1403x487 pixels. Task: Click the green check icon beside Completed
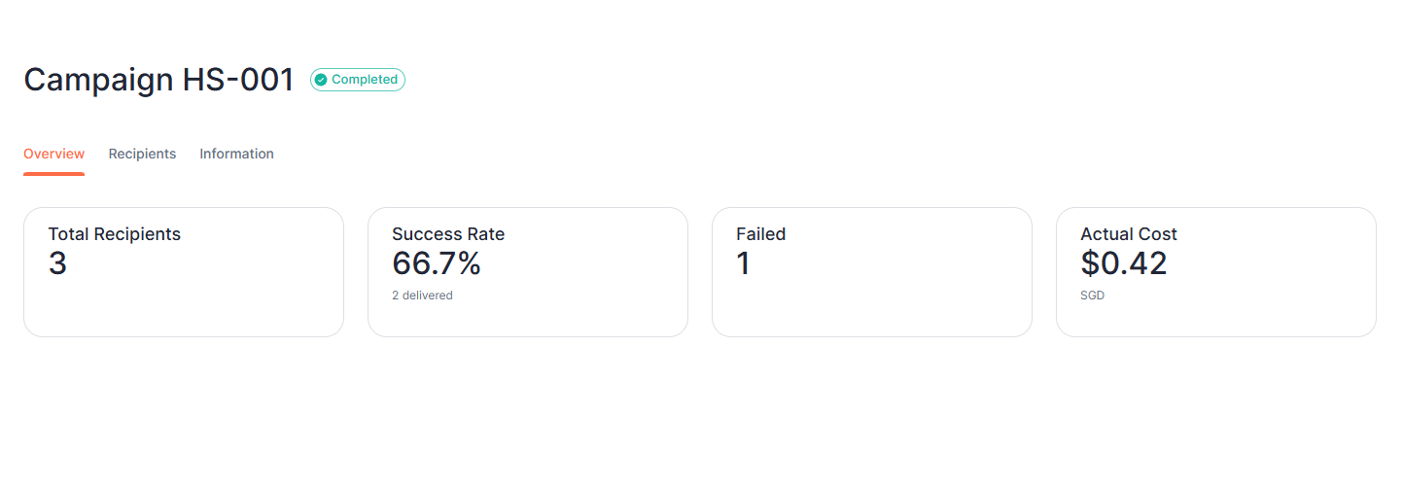tap(321, 80)
